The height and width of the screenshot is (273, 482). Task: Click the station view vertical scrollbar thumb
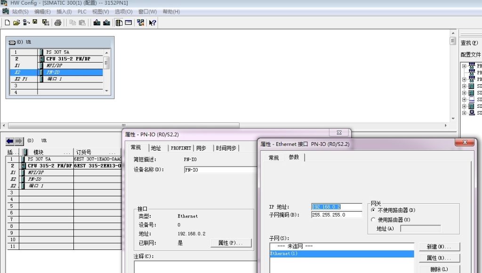(x=453, y=41)
